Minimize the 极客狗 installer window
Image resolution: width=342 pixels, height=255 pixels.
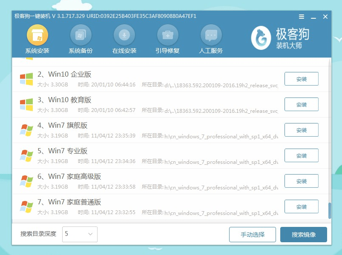[313, 18]
